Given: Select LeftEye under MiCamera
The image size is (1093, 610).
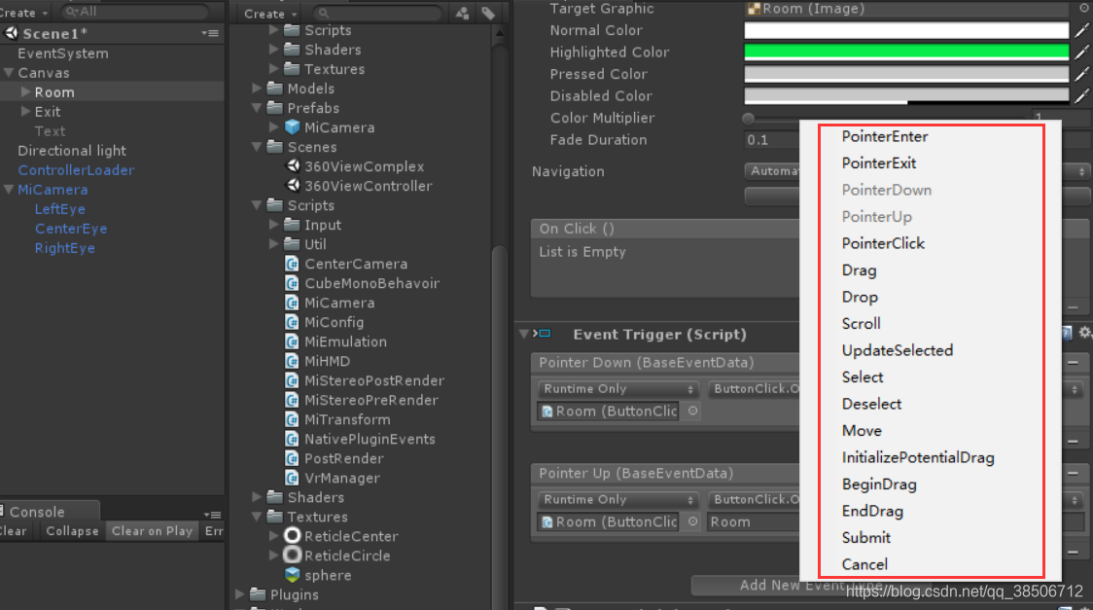Looking at the screenshot, I should tap(60, 209).
